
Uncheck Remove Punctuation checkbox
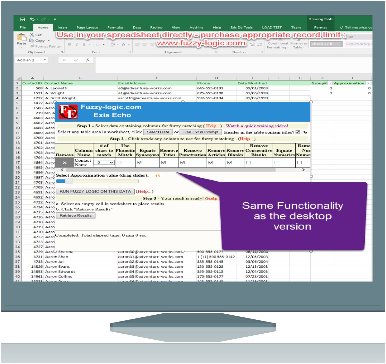click(183, 162)
